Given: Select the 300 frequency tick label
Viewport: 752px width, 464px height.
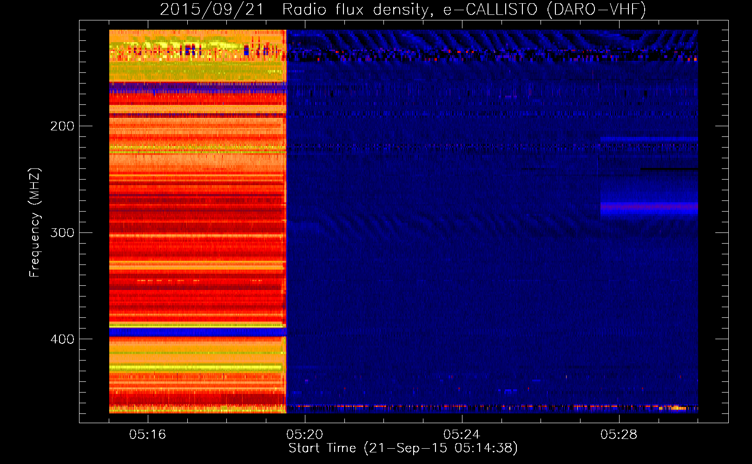Looking at the screenshot, I should click(62, 232).
